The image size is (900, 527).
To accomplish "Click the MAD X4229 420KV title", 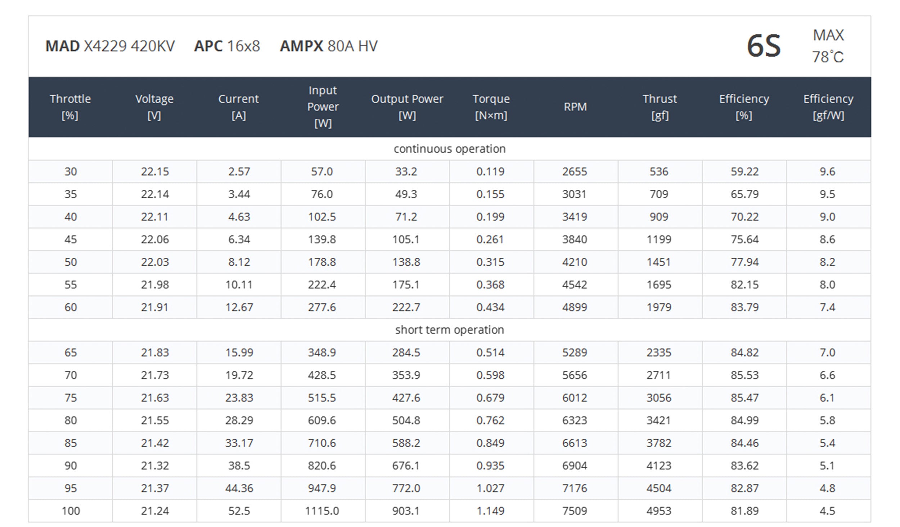I will click(110, 46).
